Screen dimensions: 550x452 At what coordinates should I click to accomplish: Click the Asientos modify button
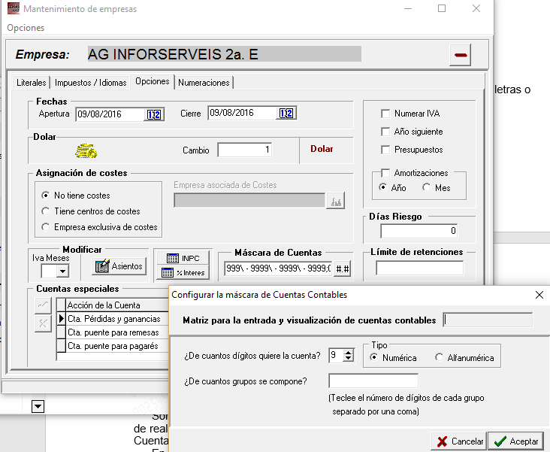coord(119,266)
